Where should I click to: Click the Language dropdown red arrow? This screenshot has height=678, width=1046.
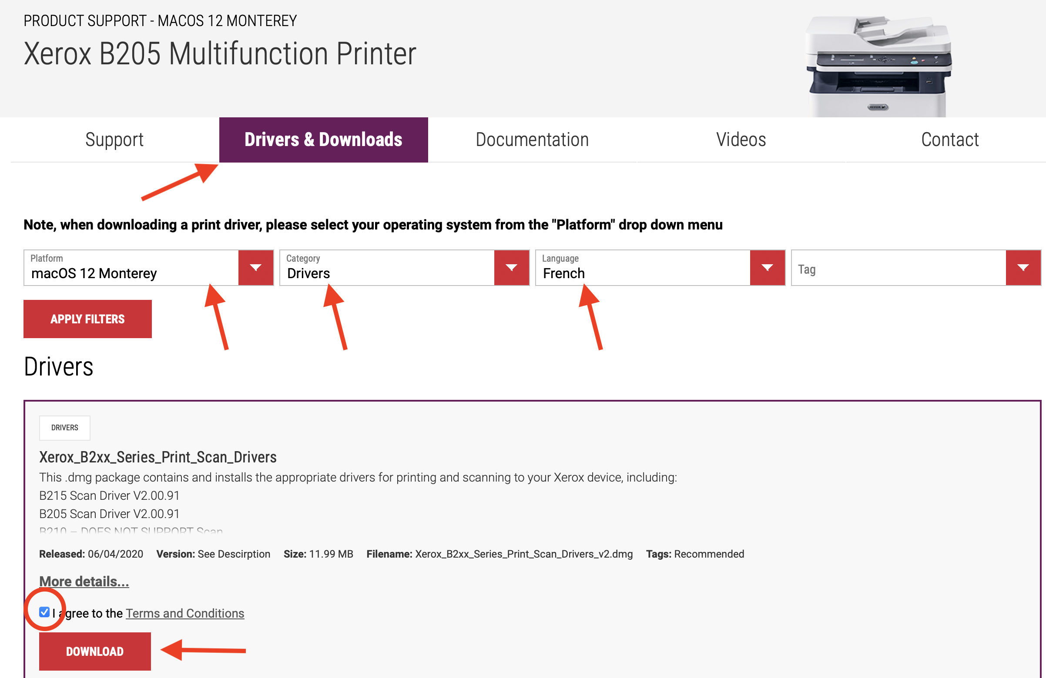pyautogui.click(x=767, y=268)
